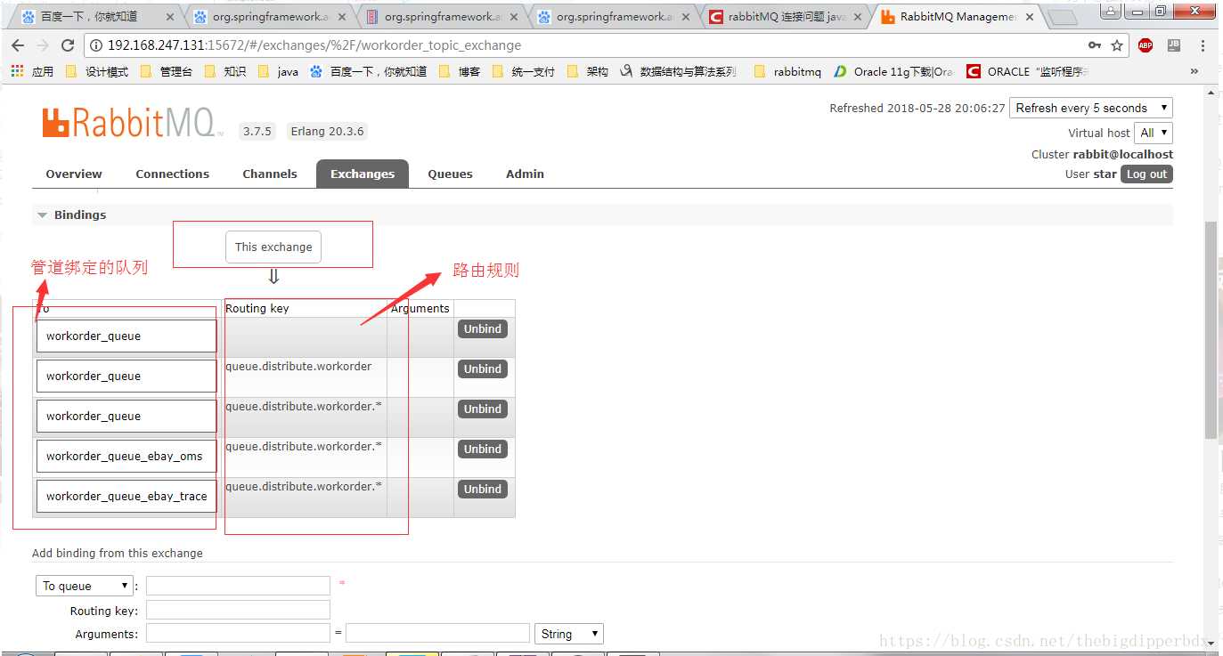Click the page vertical scrollbar

(x=1211, y=329)
